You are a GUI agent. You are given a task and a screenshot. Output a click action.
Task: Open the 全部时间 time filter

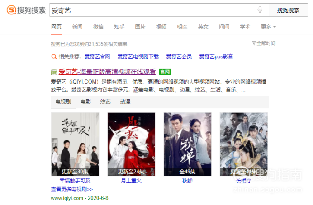(264, 43)
